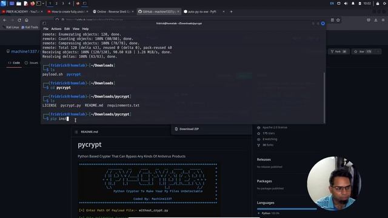Select the GitHub Code tab

14,63
